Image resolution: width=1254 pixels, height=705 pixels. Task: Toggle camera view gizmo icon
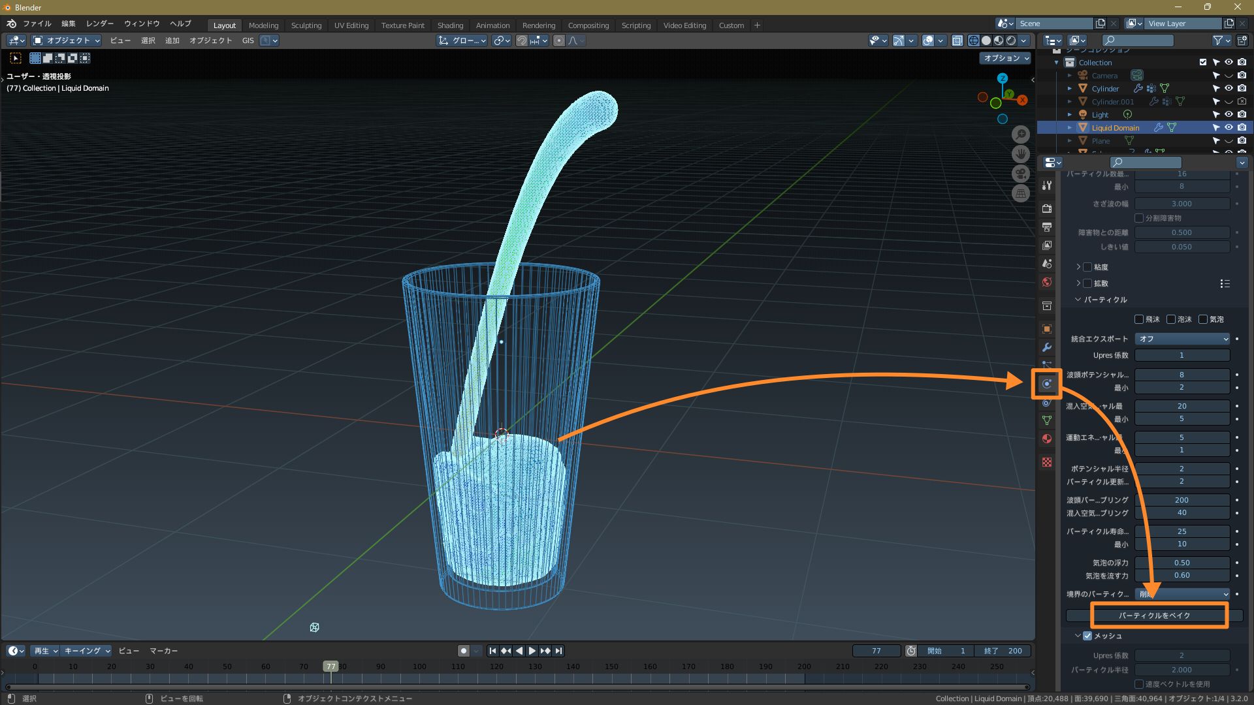[x=1021, y=174]
